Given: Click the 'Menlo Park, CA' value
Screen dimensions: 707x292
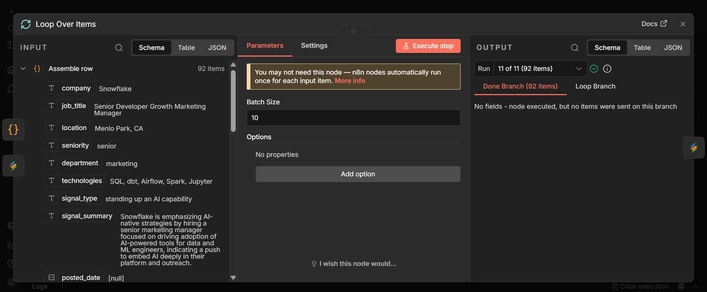Looking at the screenshot, I should (119, 129).
